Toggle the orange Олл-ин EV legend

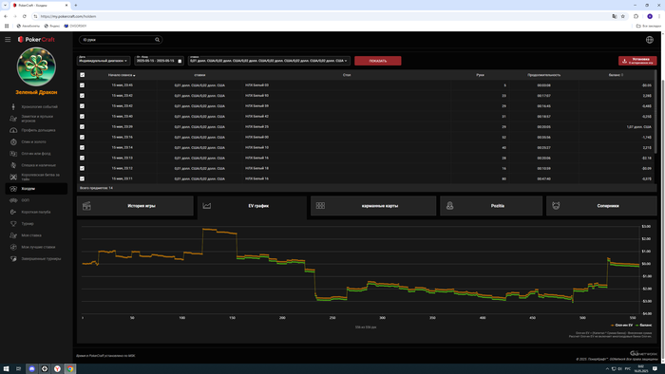[621, 326]
